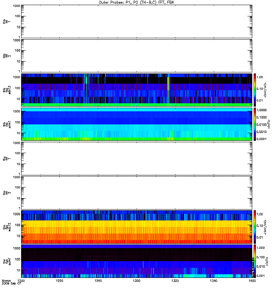Click the '0.001' value on thc scm1 color bar

tap(261, 276)
